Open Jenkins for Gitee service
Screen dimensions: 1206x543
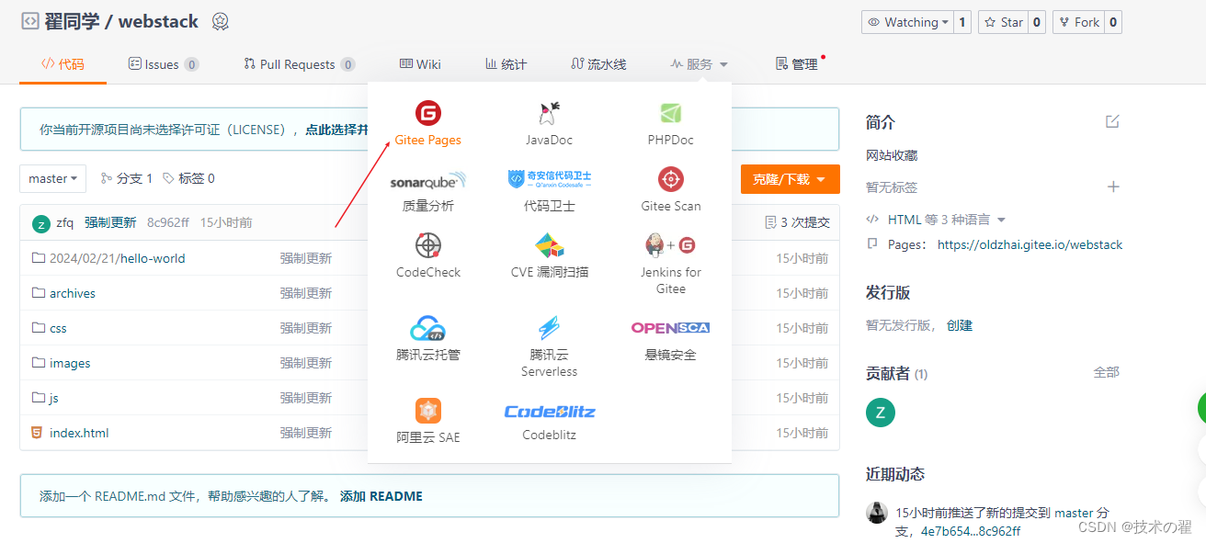tap(671, 264)
